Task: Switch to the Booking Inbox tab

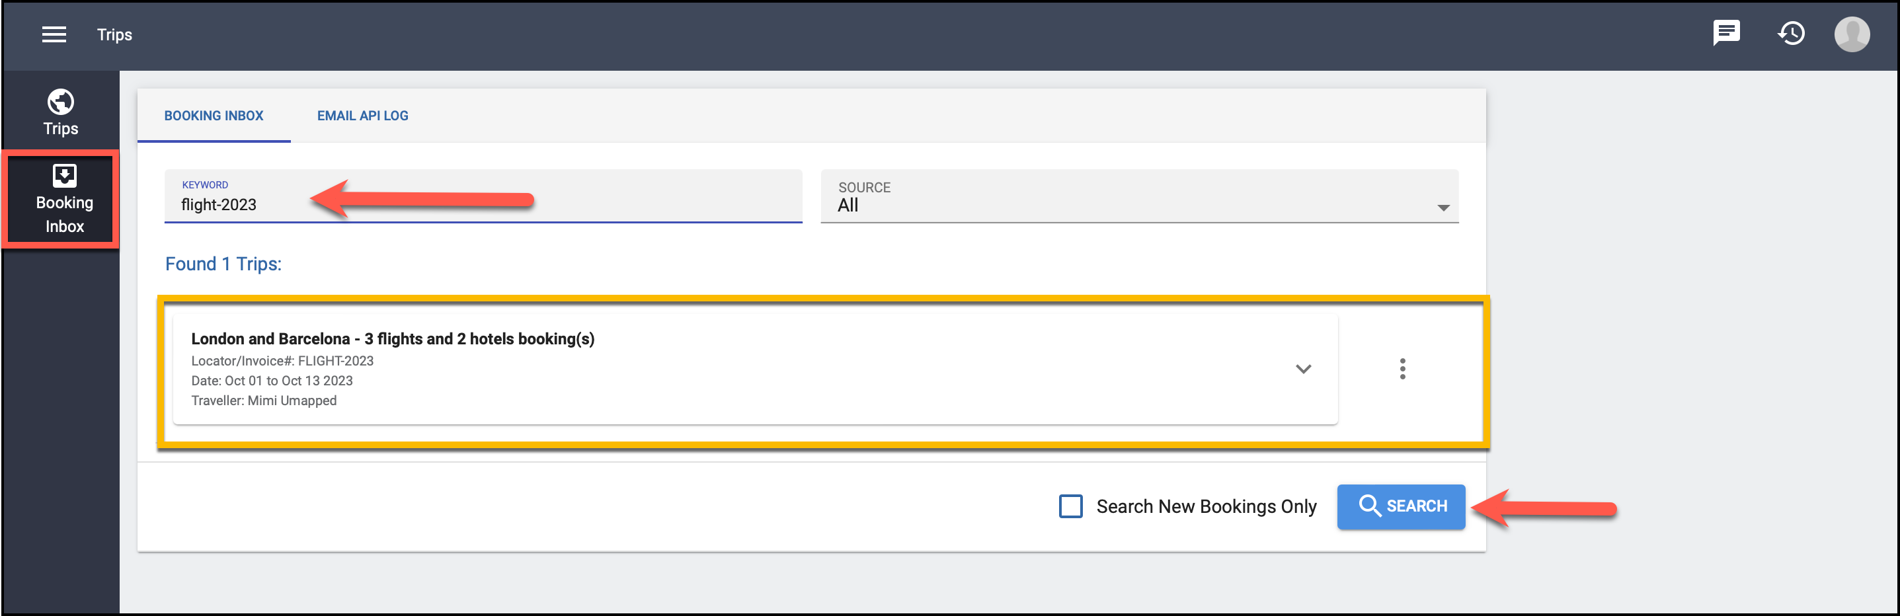Action: point(213,116)
